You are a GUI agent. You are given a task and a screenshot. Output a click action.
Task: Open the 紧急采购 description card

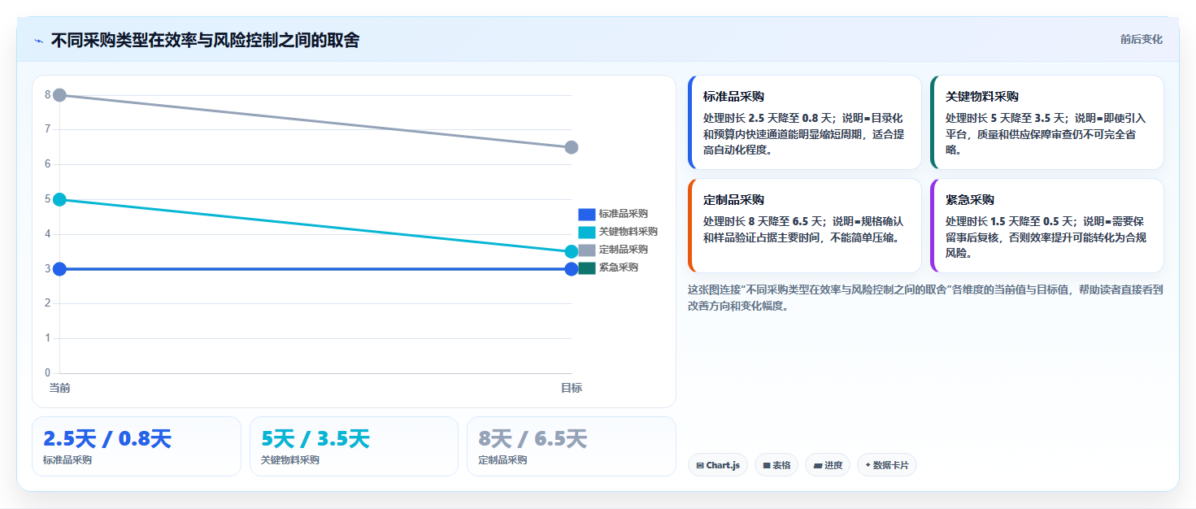(1047, 225)
